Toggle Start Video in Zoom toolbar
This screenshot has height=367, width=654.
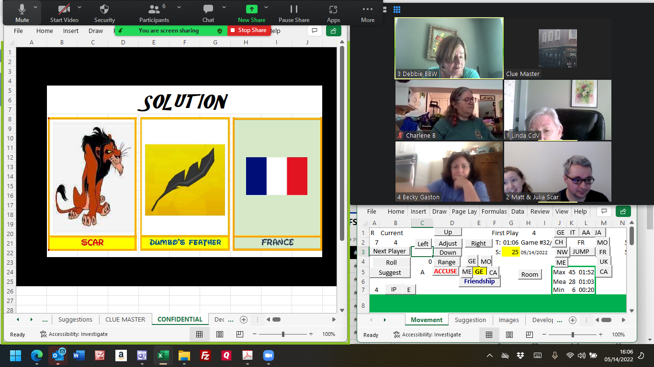(x=64, y=13)
